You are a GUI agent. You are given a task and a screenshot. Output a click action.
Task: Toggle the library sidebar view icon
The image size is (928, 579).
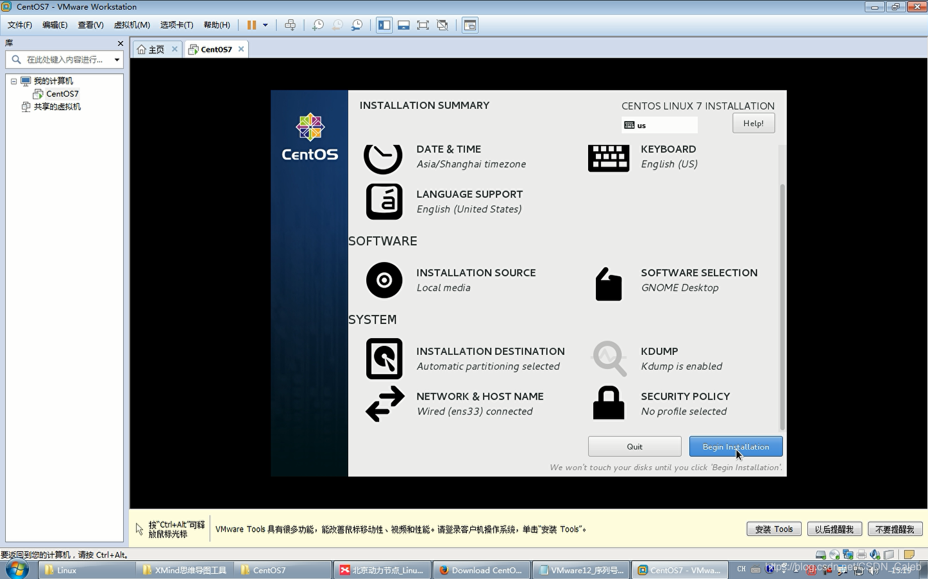[384, 25]
